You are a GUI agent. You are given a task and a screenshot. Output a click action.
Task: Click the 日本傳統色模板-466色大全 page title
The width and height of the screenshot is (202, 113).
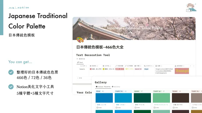(x=100, y=47)
